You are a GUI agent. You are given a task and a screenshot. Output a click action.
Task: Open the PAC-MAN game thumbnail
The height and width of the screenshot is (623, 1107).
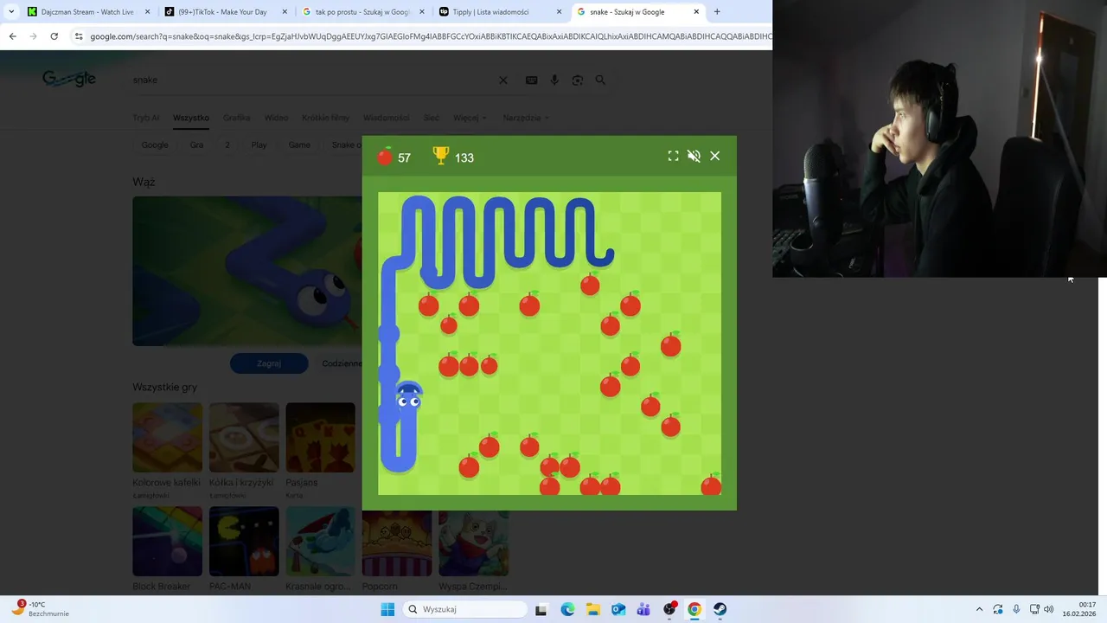(244, 541)
